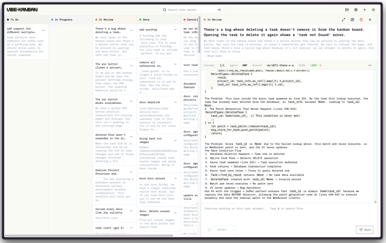Open menu for 'add posthog' card

point(175,30)
